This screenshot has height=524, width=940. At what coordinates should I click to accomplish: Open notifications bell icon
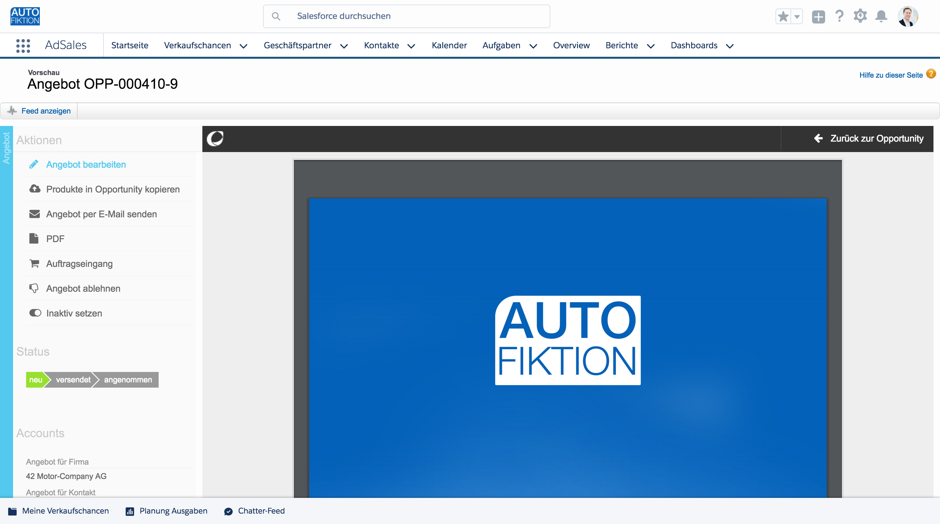pyautogui.click(x=881, y=16)
